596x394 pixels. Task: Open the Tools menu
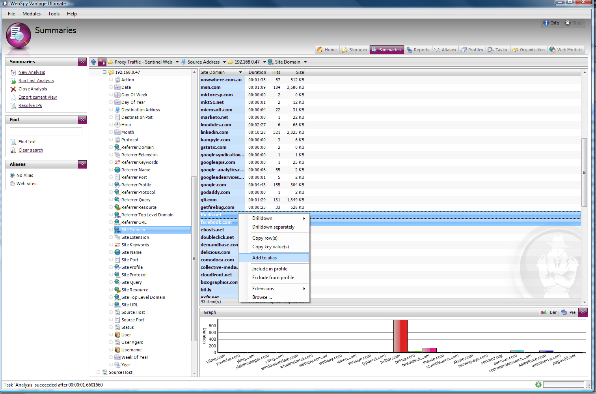tap(54, 14)
